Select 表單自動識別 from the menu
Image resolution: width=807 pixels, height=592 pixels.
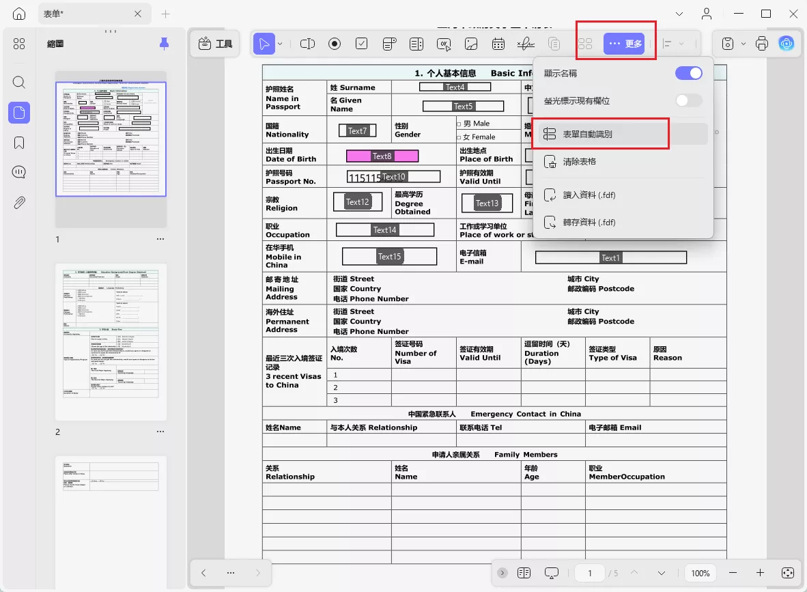[x=623, y=134]
